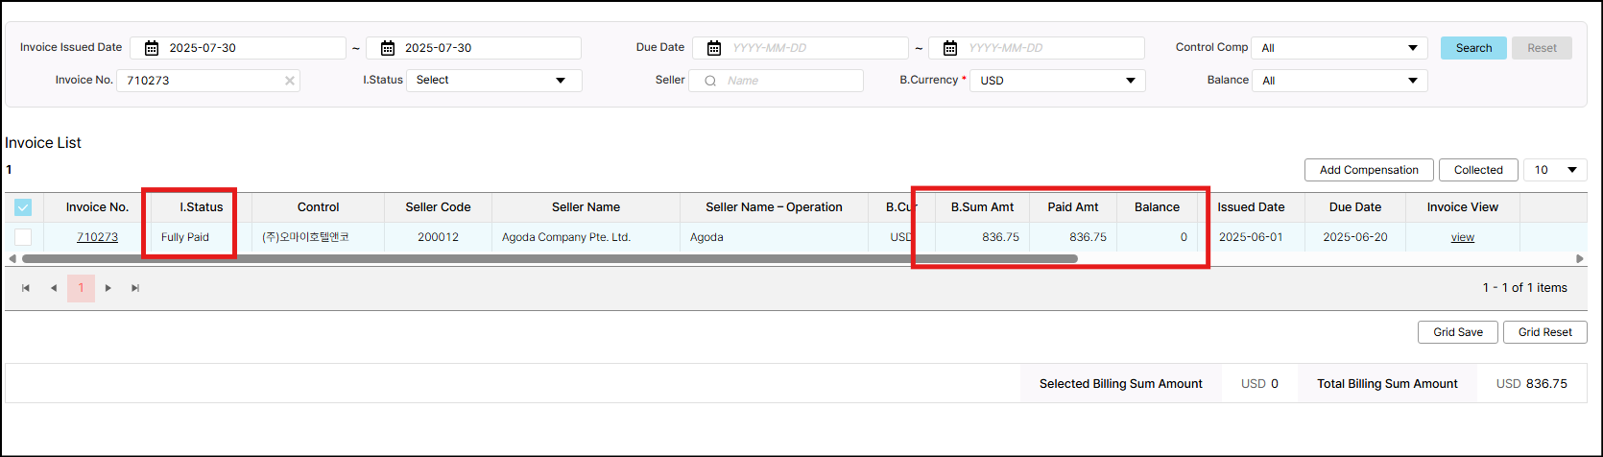Viewport: 1603px width, 457px height.
Task: Click the grid horizontal scrollbar
Action: tap(549, 258)
